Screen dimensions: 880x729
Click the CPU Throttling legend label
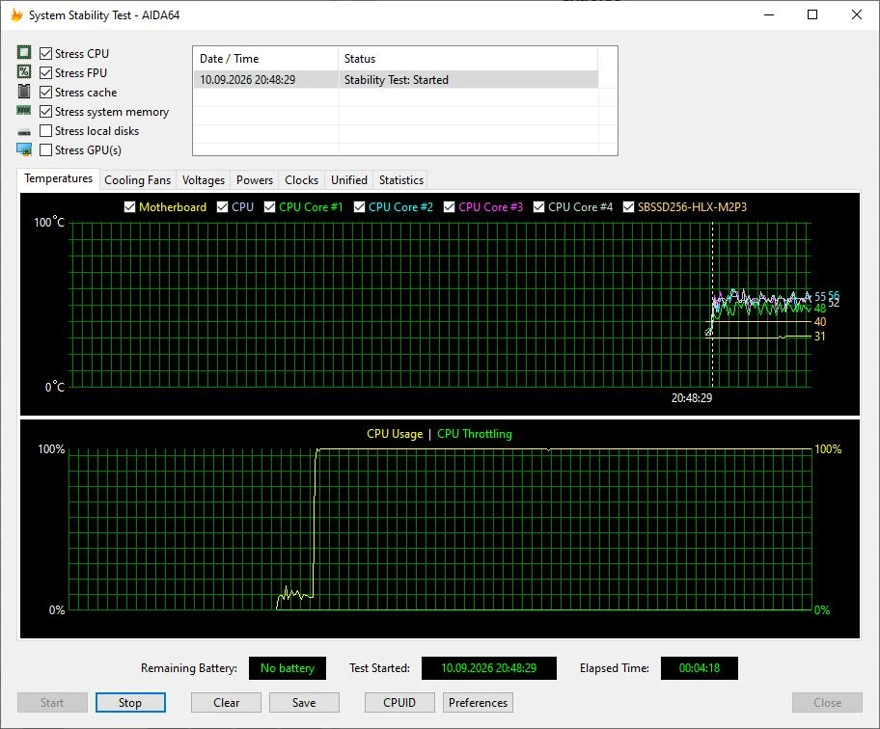pyautogui.click(x=474, y=434)
